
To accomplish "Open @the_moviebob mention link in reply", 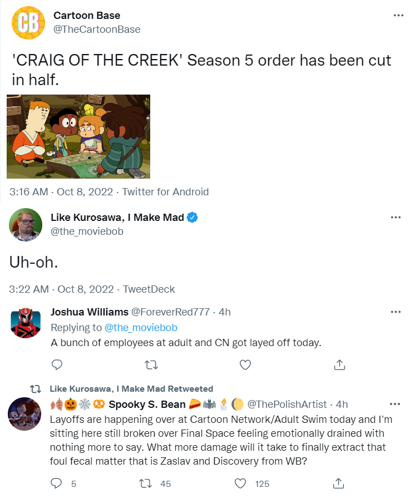I will click(x=141, y=328).
